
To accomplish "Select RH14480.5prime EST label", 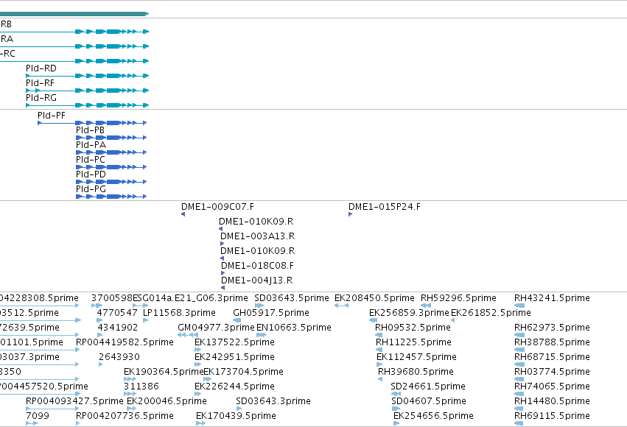I will click(x=553, y=401).
